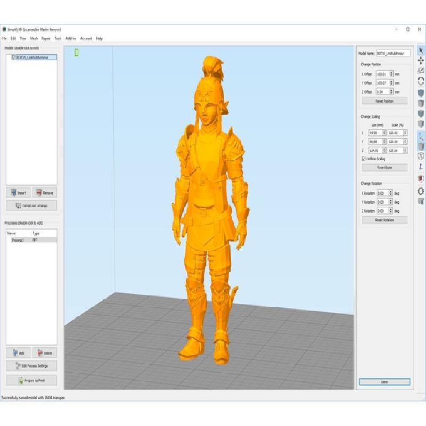
Task: Add a new process with Add button
Action: [18, 353]
